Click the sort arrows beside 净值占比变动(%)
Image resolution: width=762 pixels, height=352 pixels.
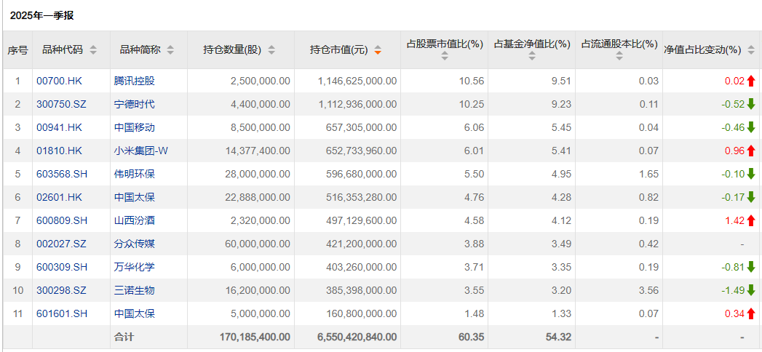tap(749, 50)
